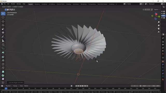
Task: Open the Help menu
Action: point(24,4)
